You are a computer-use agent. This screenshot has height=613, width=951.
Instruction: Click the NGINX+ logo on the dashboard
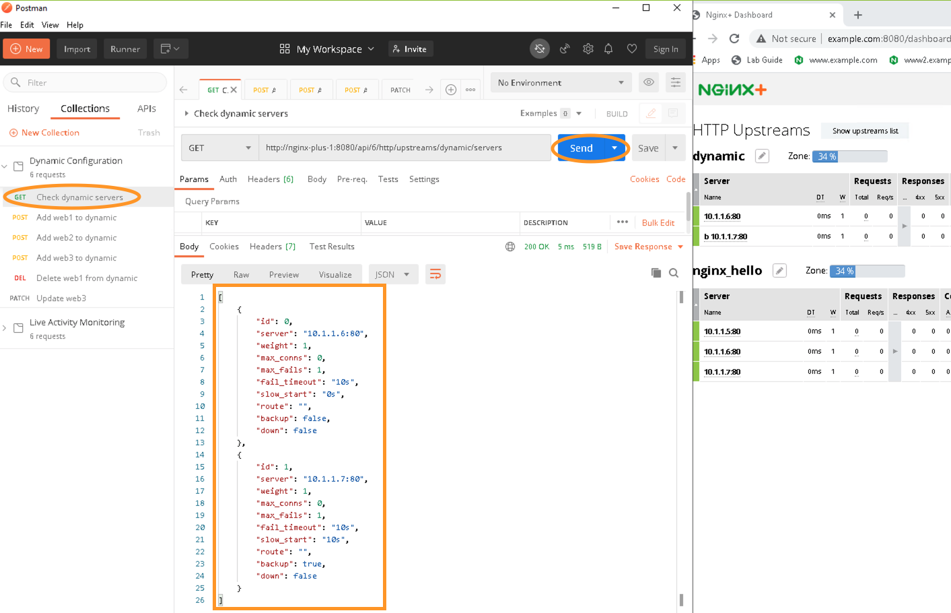[732, 90]
